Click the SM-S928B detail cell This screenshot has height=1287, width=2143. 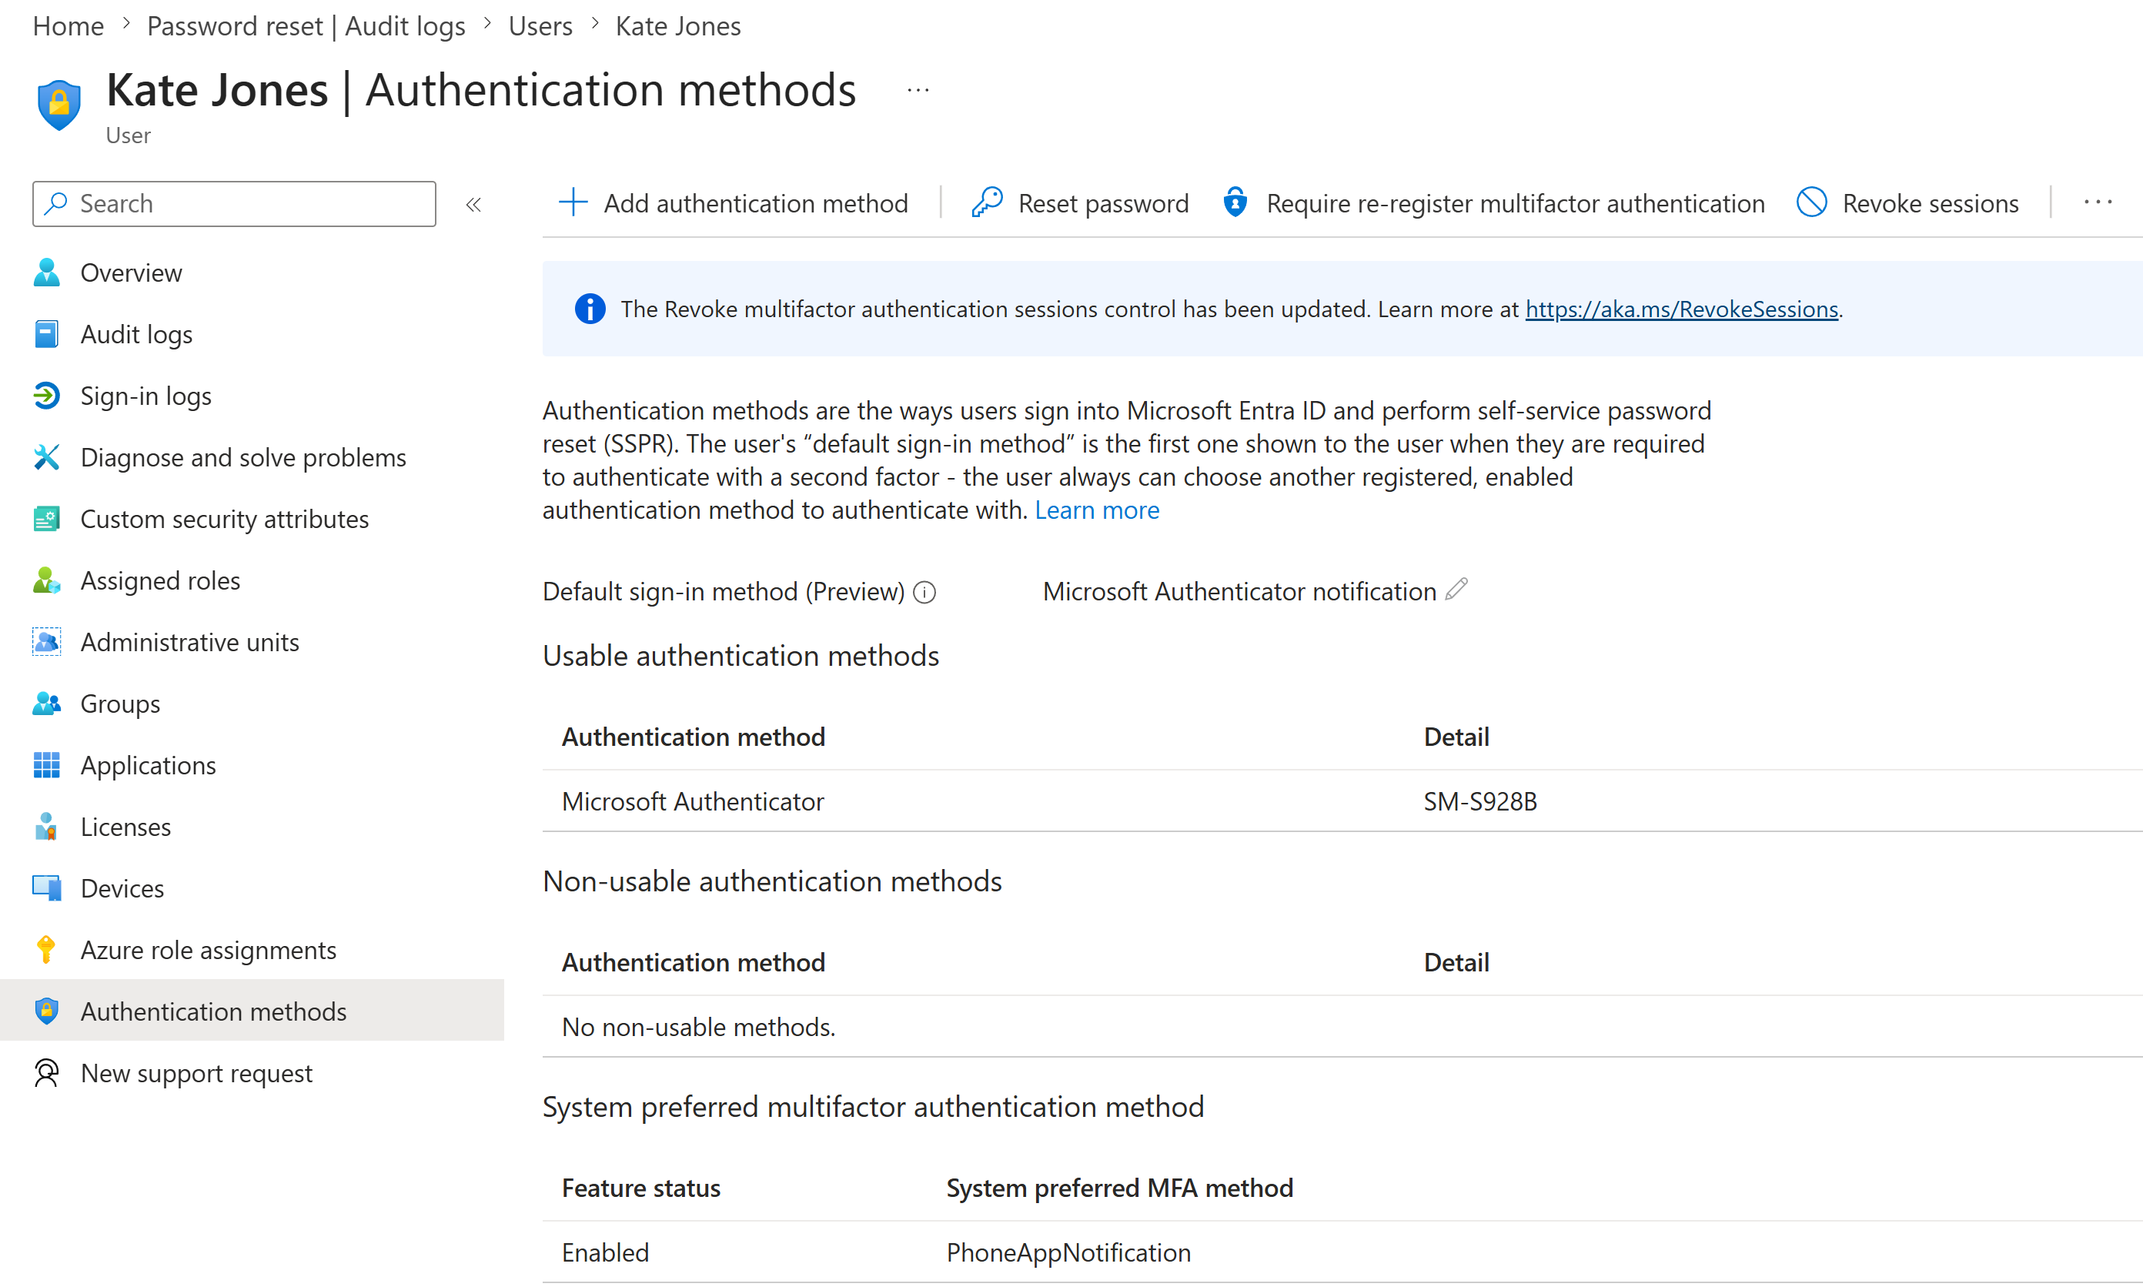(1480, 801)
